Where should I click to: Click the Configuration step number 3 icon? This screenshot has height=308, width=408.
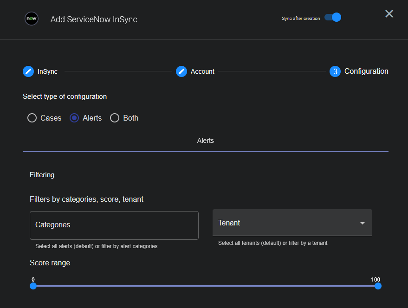tap(335, 71)
